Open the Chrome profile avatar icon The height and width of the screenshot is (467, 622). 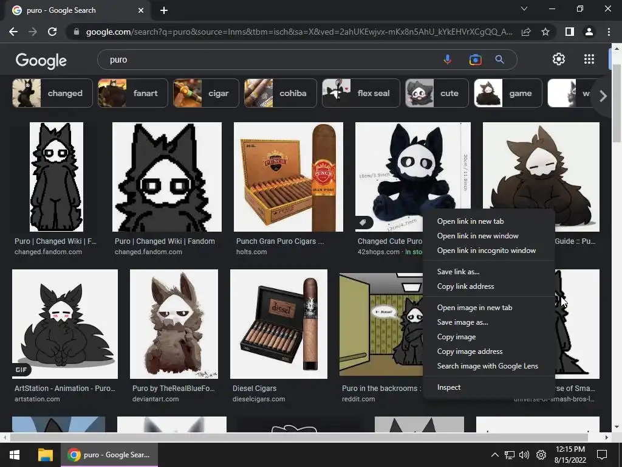[589, 32]
